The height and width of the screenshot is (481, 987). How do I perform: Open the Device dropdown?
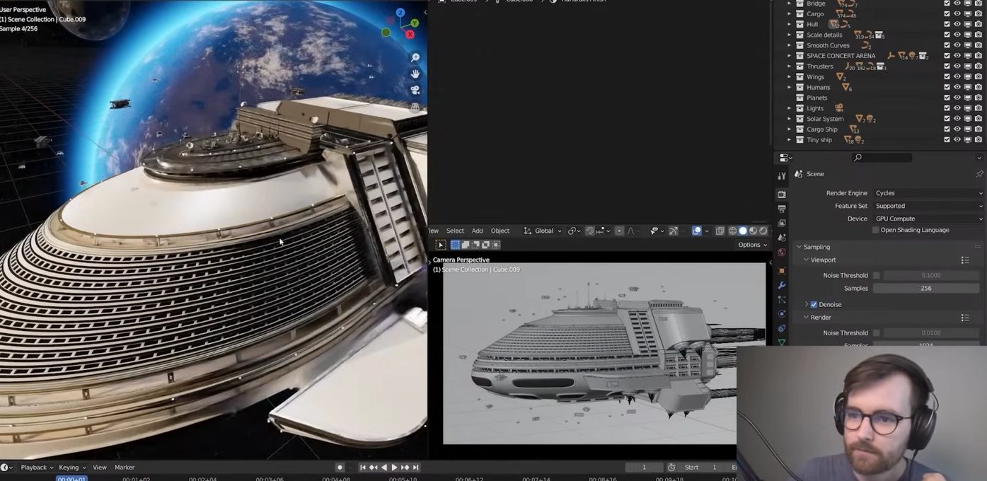coord(928,219)
